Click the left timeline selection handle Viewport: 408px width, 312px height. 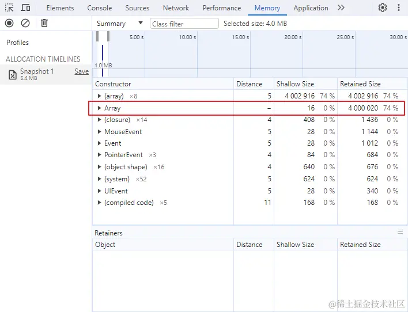pyautogui.click(x=97, y=36)
